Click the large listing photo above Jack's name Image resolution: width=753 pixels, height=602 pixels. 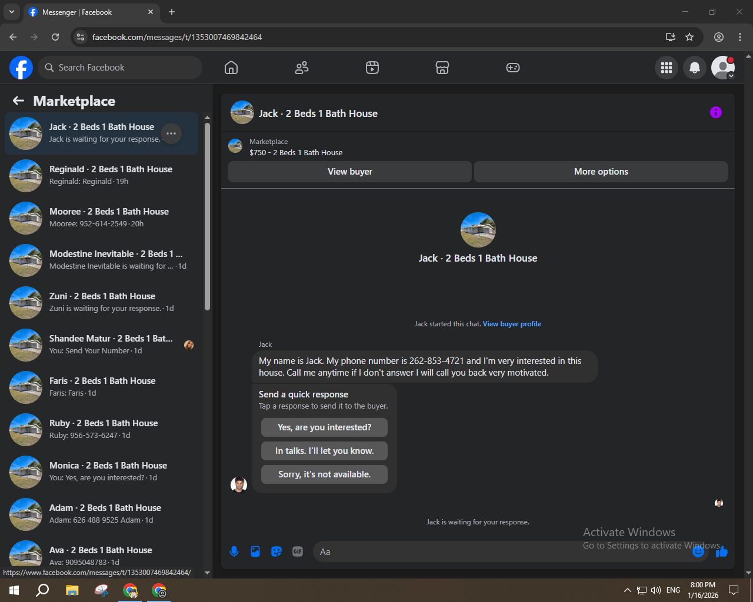point(478,230)
